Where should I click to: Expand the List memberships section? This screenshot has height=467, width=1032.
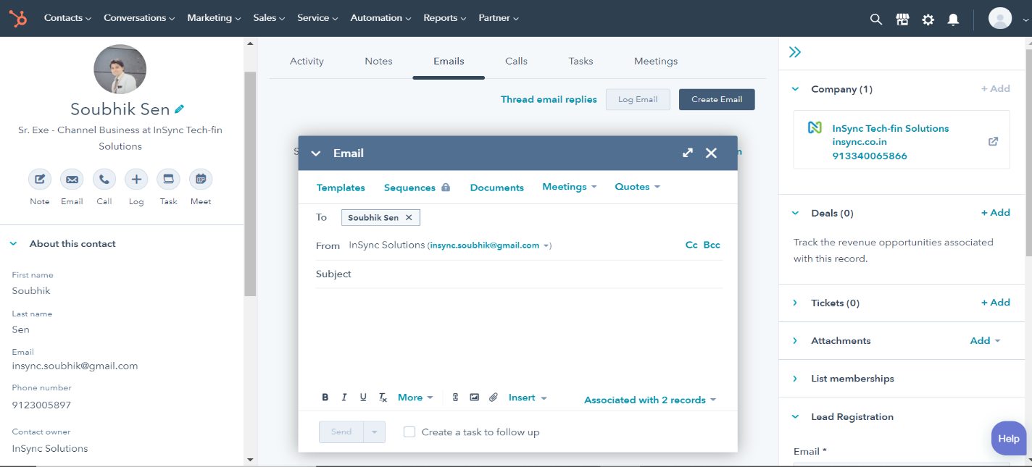pyautogui.click(x=795, y=379)
